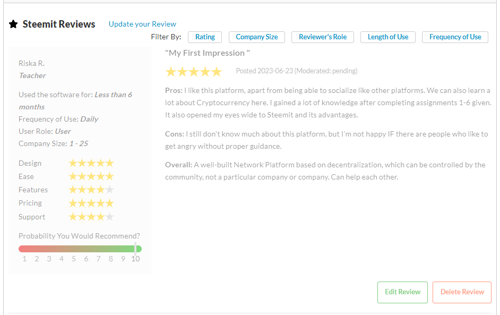Image resolution: width=500 pixels, height=315 pixels.
Task: Click the review title "My First Impression"
Action: coord(208,53)
